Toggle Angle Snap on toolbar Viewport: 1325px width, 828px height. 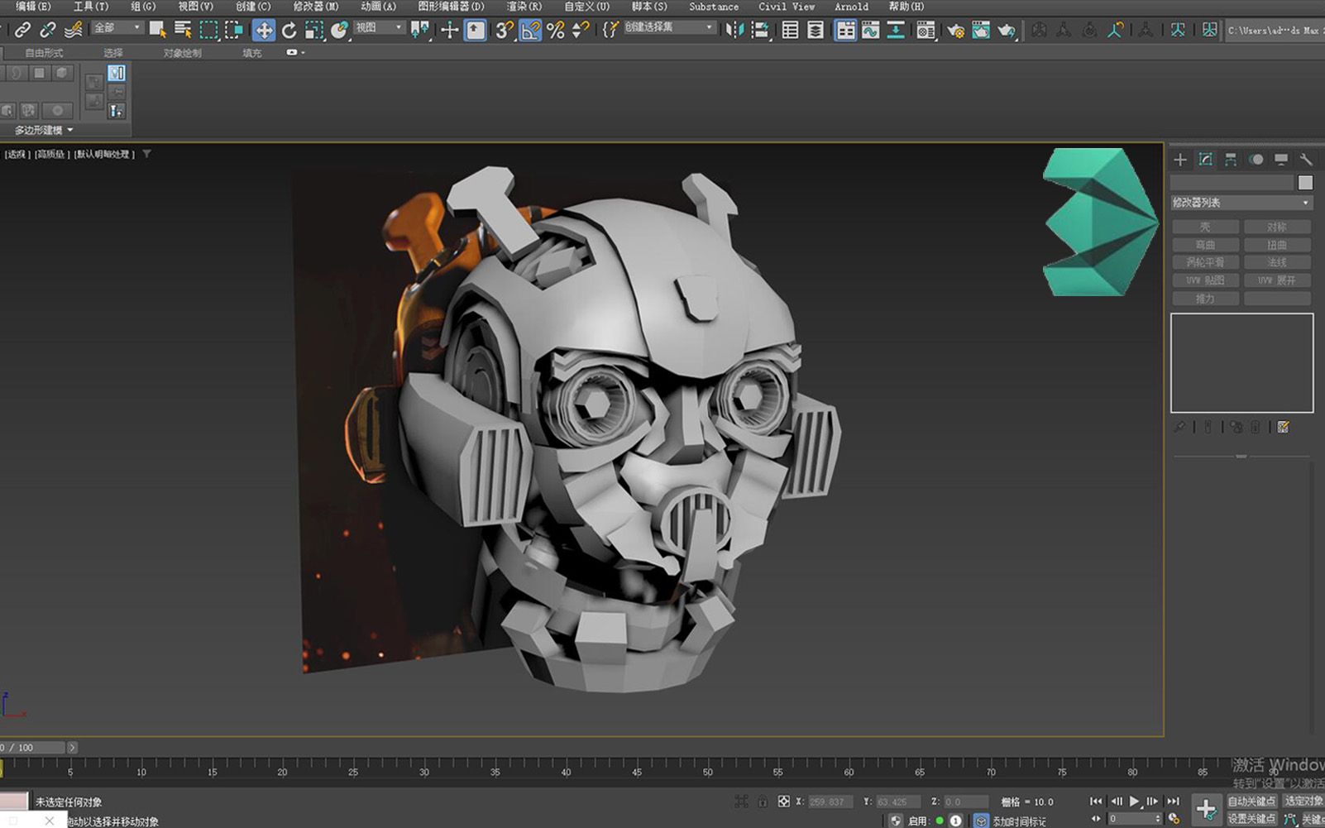pos(530,31)
